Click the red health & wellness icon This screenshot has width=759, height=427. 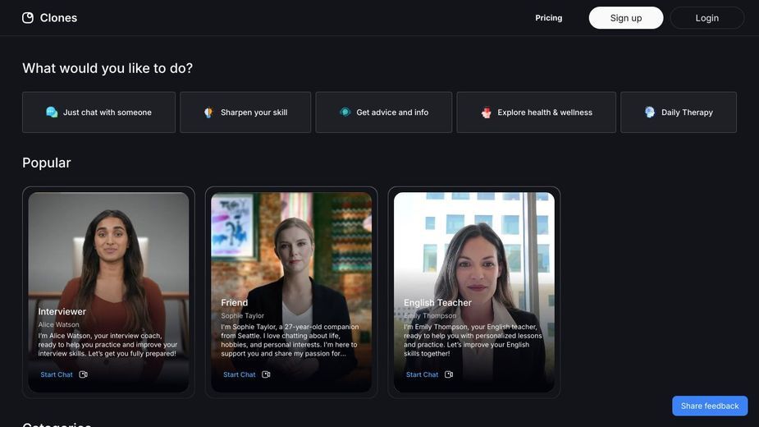point(486,112)
